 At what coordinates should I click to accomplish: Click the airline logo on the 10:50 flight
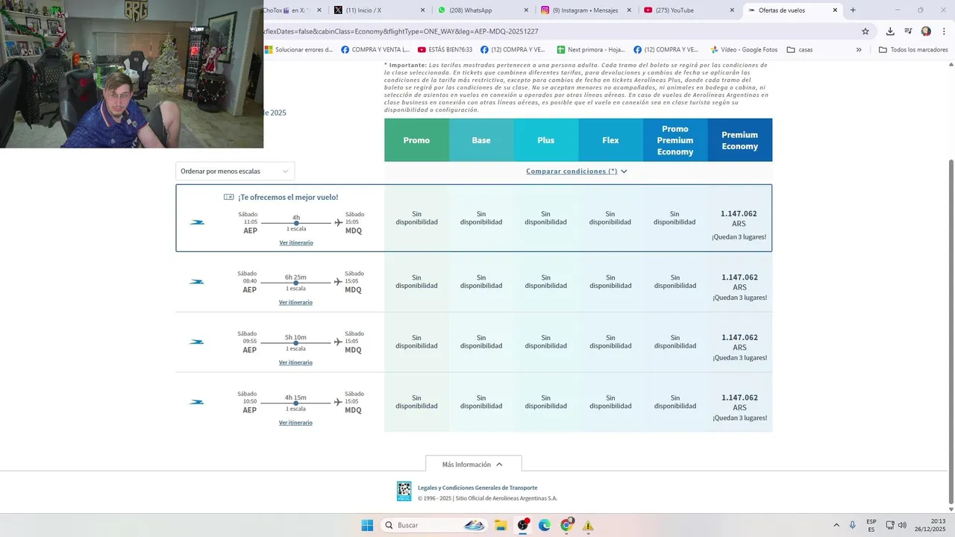coord(196,402)
